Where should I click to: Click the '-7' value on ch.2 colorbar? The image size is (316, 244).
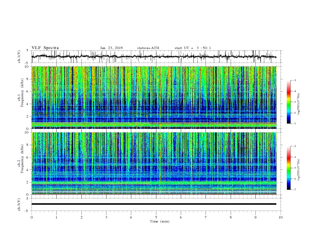(294, 190)
